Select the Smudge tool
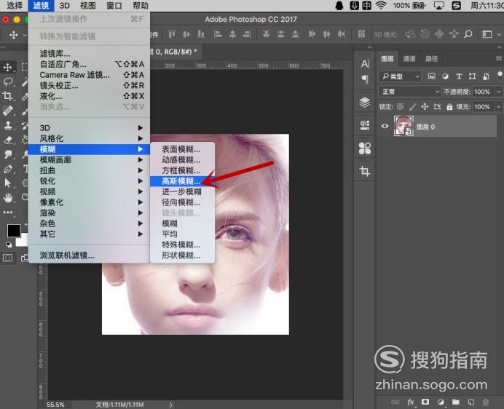504x409 pixels. click(8, 154)
